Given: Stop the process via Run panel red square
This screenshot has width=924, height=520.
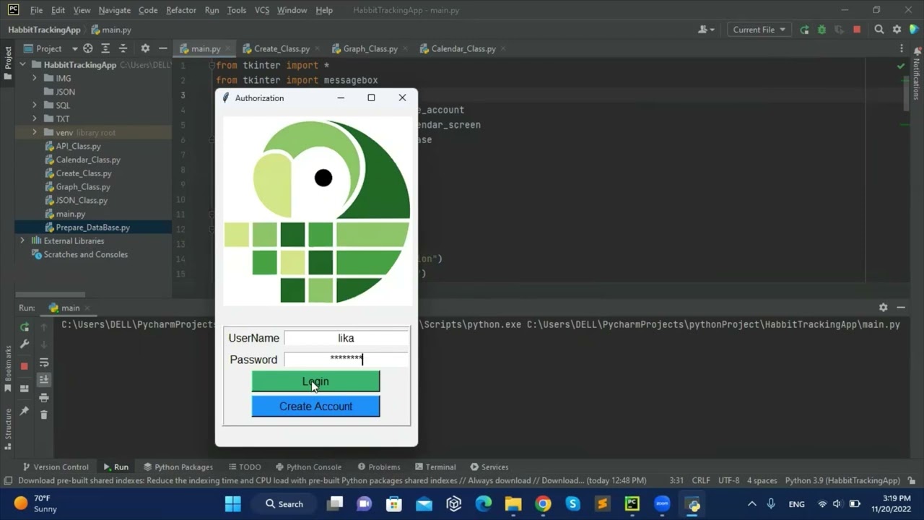Looking at the screenshot, I should (x=25, y=366).
